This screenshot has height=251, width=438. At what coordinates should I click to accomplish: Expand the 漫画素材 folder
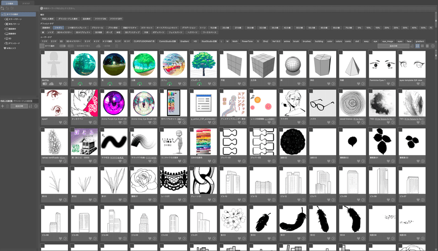pyautogui.click(x=5, y=29)
